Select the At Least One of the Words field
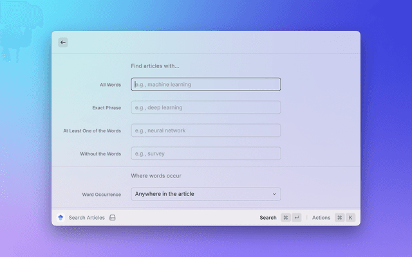Image resolution: width=412 pixels, height=257 pixels. click(x=206, y=130)
